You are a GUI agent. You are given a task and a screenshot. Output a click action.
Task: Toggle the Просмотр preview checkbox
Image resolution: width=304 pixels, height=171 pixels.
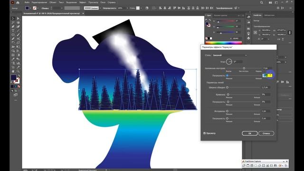pyautogui.click(x=204, y=133)
